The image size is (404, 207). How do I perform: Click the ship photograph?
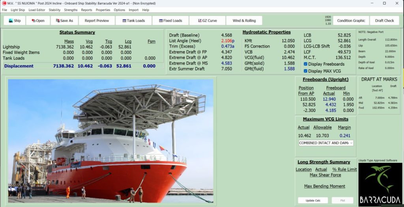coord(110,141)
